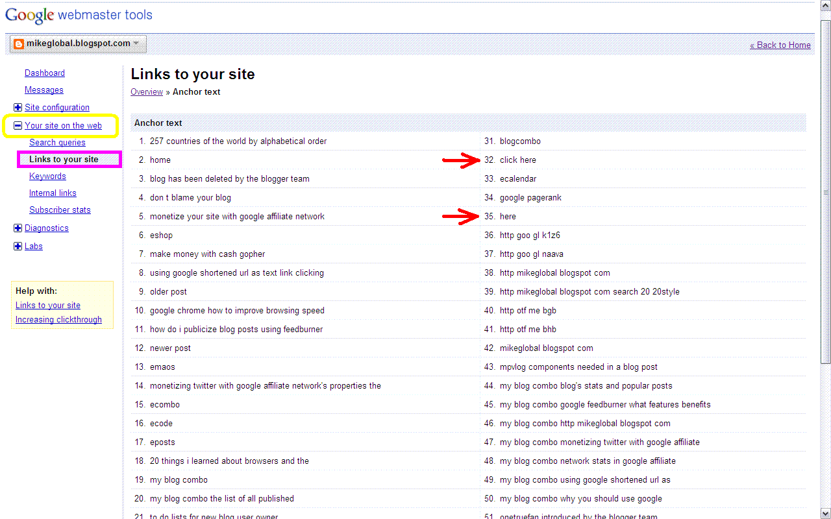This screenshot has height=519, width=831.
Task: Select anchor text '257 countries of the world by alphabetical order'
Action: coord(238,141)
